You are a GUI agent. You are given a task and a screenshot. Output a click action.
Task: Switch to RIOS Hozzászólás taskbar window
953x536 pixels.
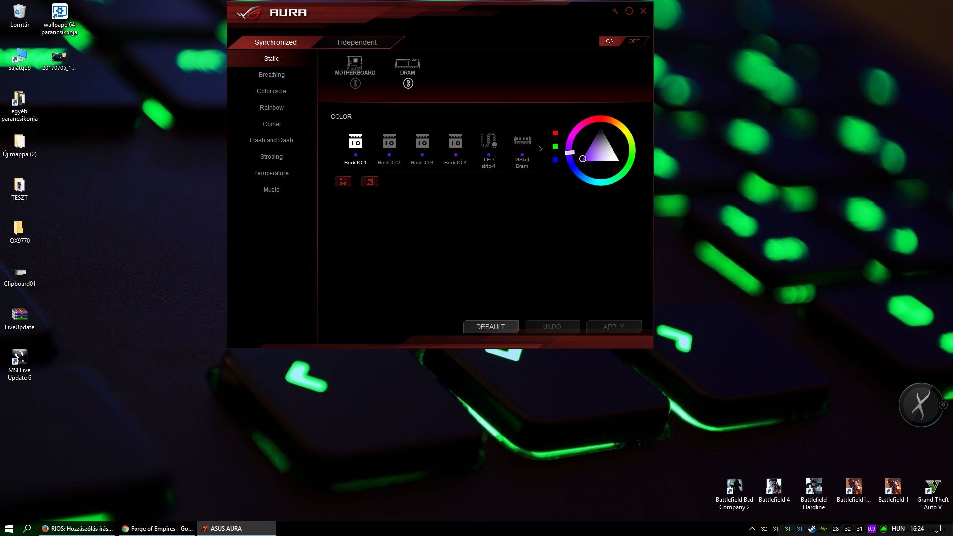pos(77,529)
